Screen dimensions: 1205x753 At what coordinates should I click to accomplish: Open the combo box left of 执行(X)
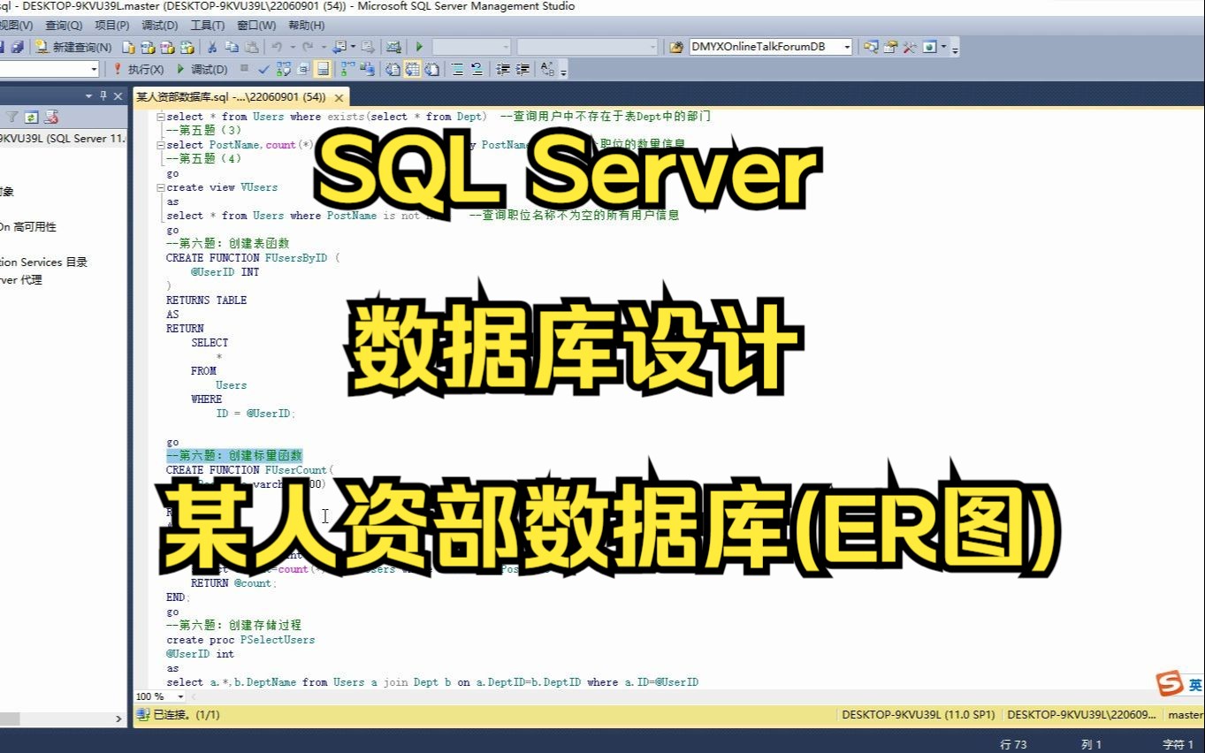point(50,69)
